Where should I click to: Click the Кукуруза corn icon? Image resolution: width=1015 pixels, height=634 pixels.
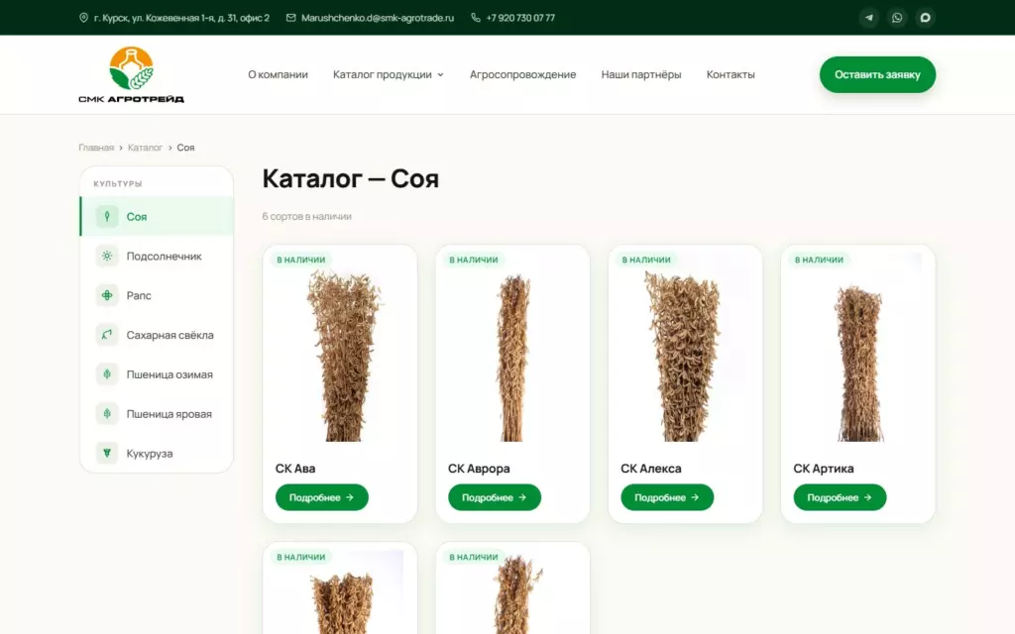click(107, 453)
